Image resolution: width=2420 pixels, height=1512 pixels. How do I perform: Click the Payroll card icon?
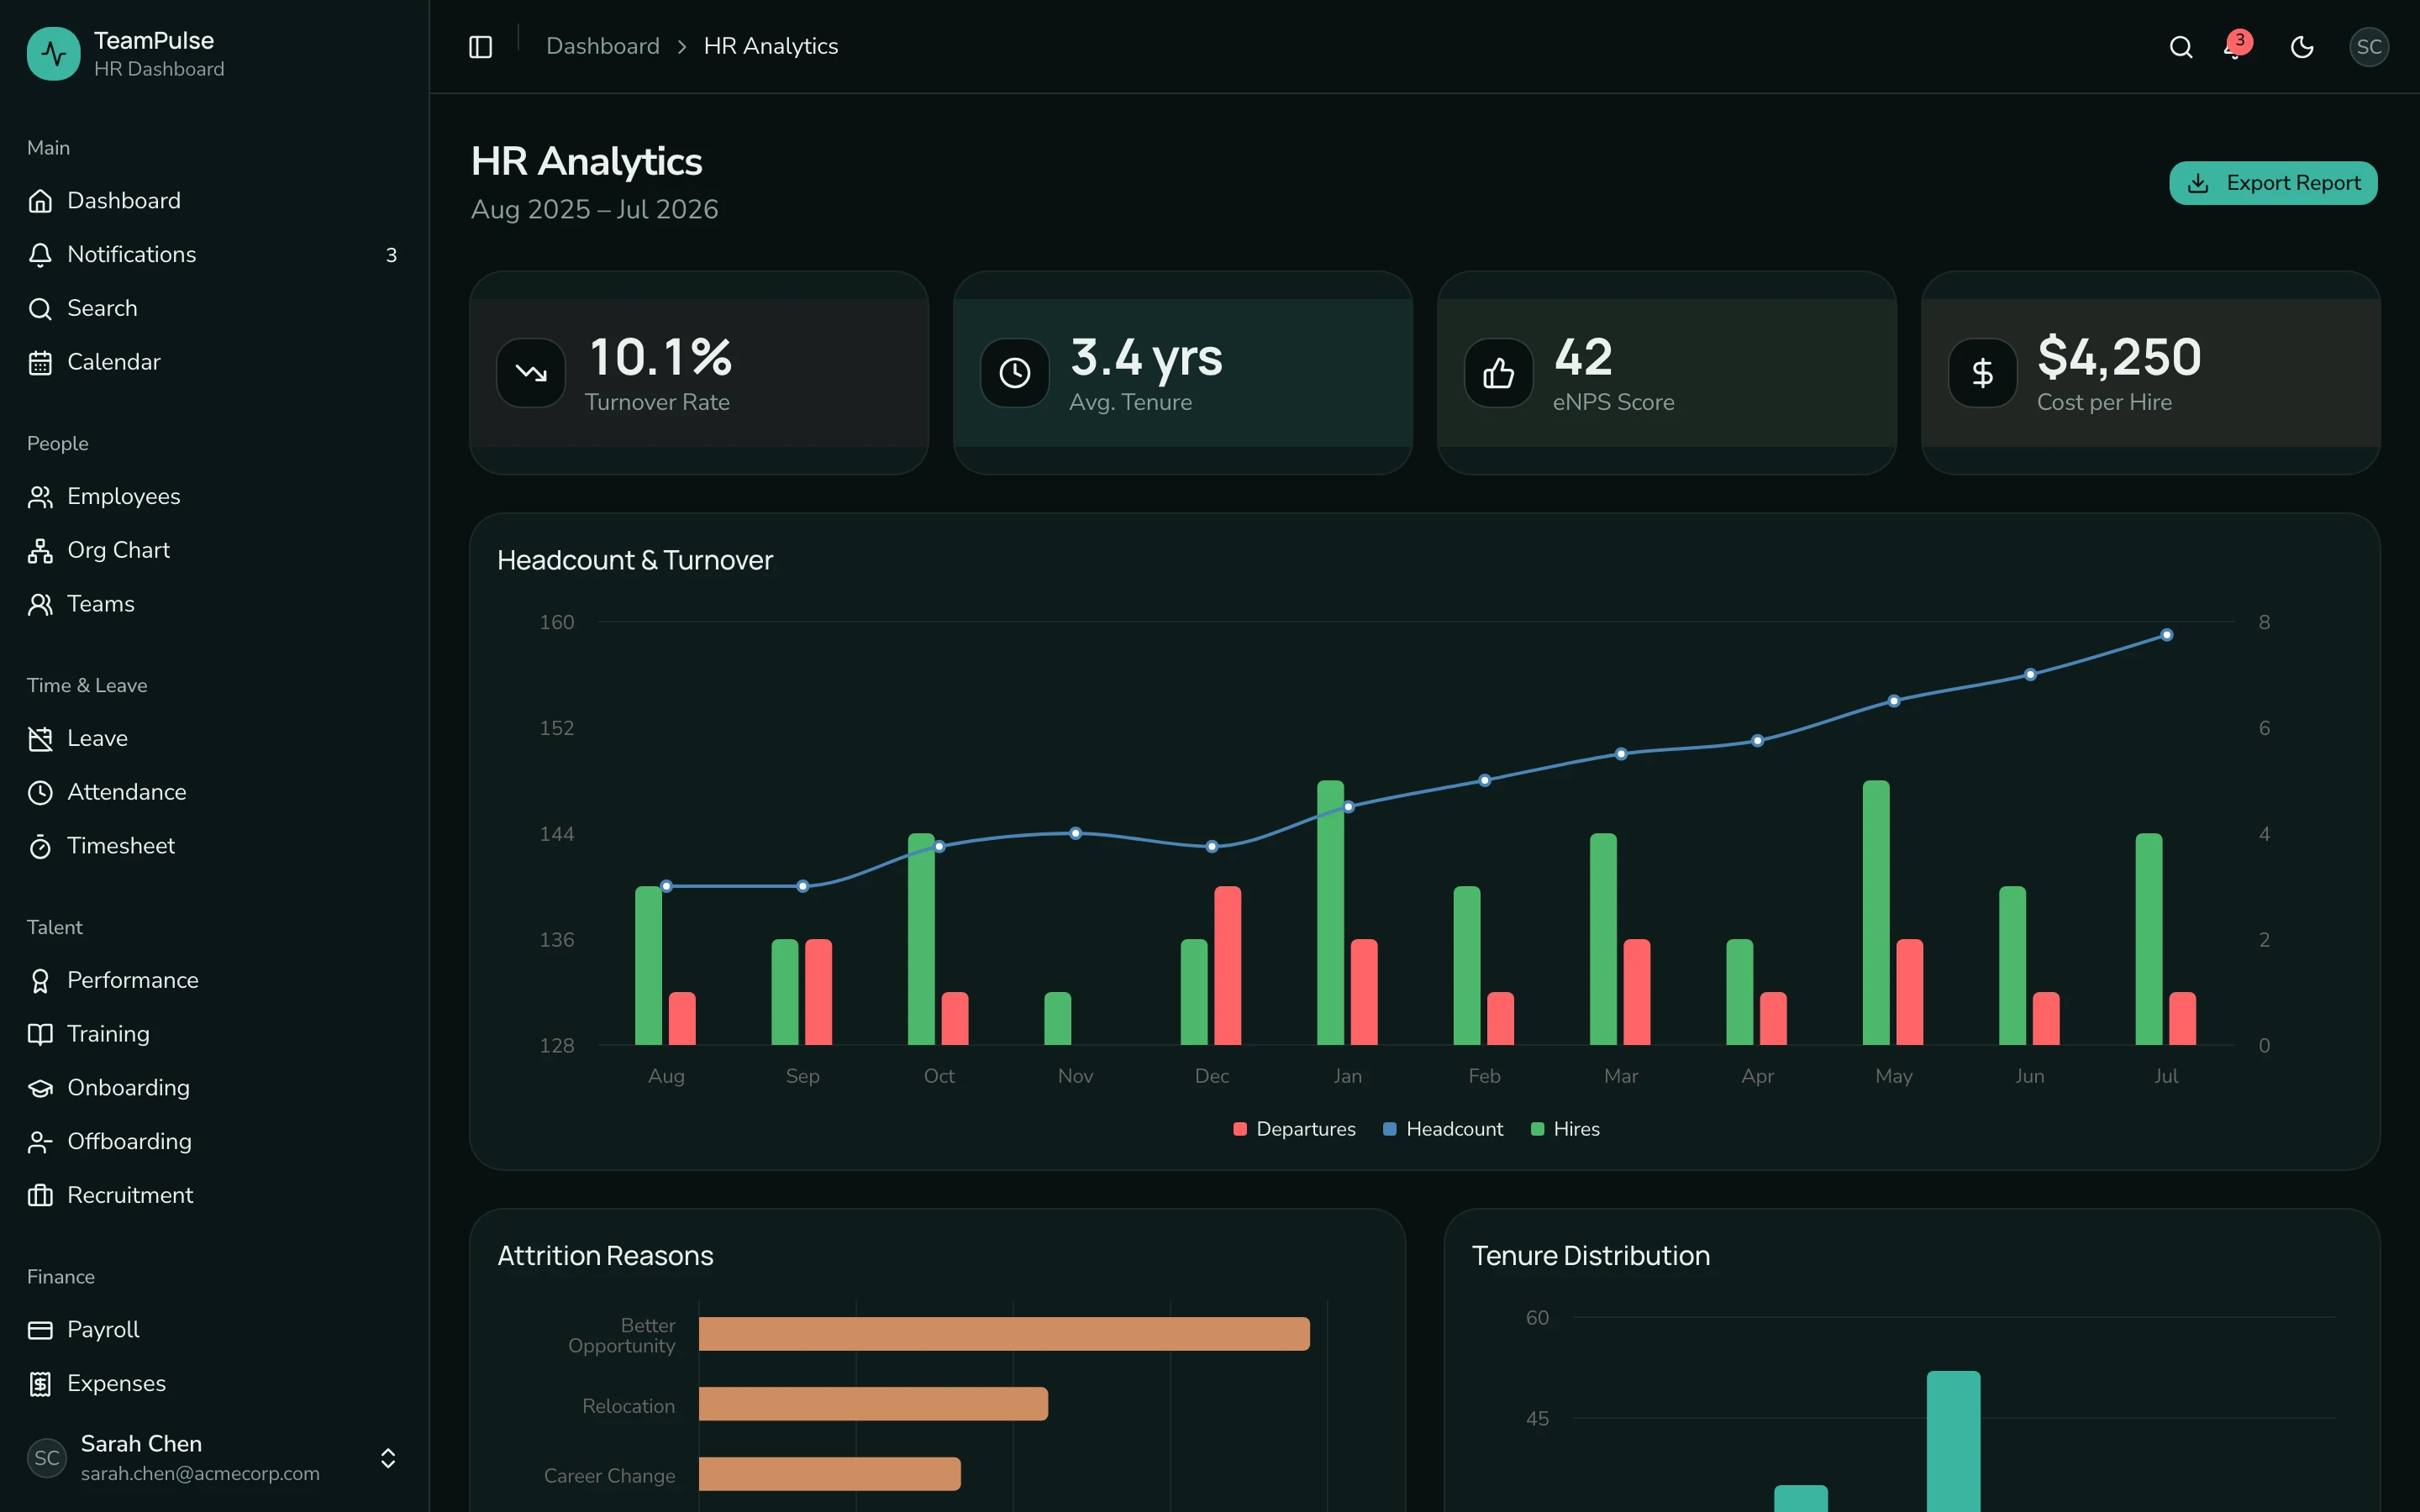pyautogui.click(x=40, y=1330)
